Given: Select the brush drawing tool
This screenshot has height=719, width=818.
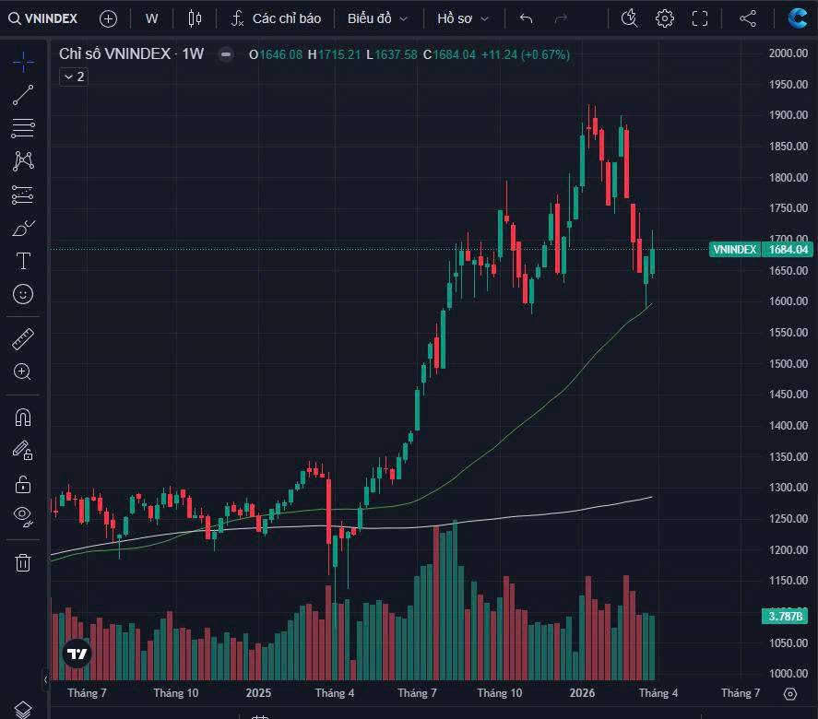Looking at the screenshot, I should (23, 228).
